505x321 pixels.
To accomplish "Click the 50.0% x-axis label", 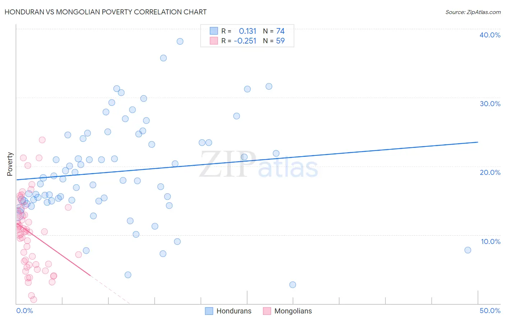I will [490, 311].
